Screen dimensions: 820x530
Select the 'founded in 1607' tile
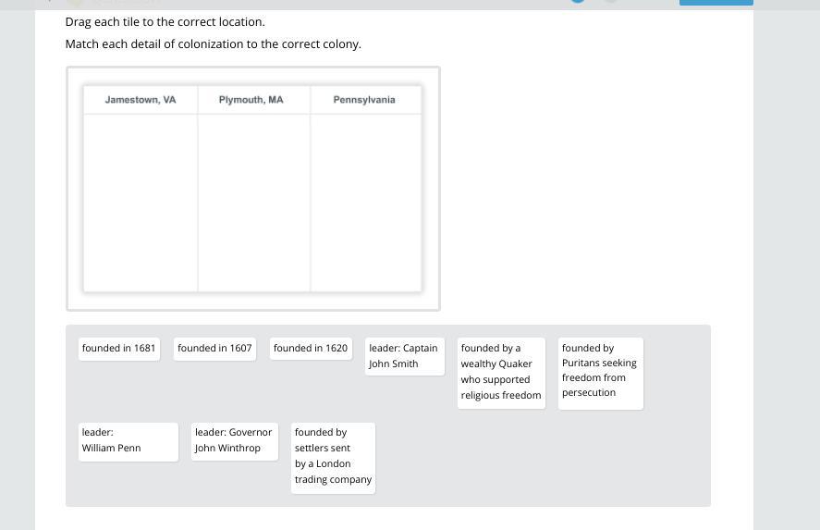point(214,349)
